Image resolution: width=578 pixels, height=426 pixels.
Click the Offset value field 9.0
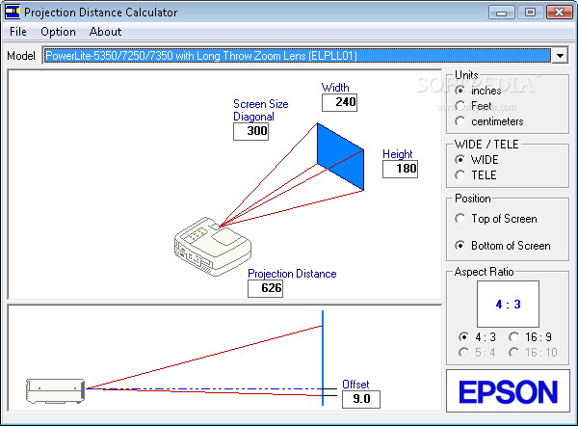pyautogui.click(x=361, y=399)
